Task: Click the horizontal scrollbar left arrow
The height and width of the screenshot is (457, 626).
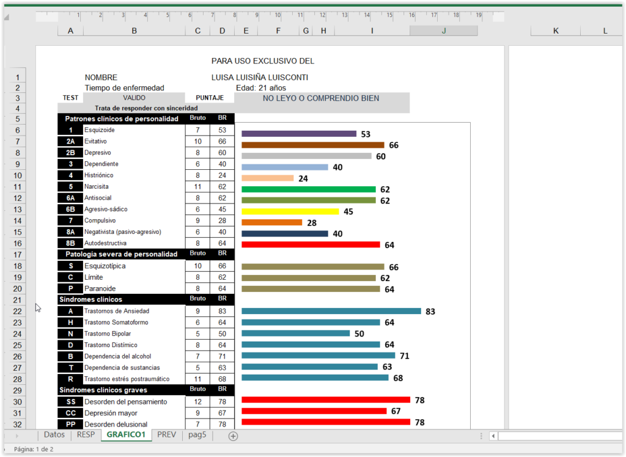Action: 494,436
